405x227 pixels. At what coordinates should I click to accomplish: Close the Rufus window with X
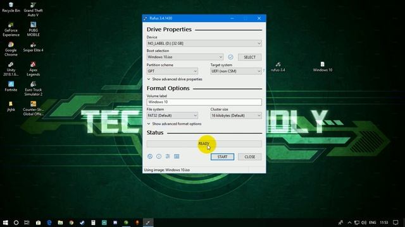[x=259, y=18]
